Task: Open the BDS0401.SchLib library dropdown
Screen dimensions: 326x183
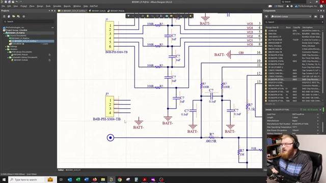Action: tap(291, 17)
